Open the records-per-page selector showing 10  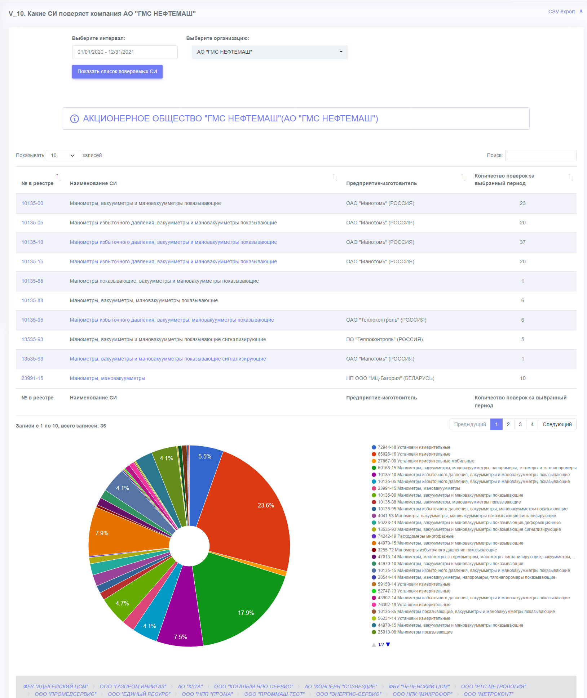63,156
